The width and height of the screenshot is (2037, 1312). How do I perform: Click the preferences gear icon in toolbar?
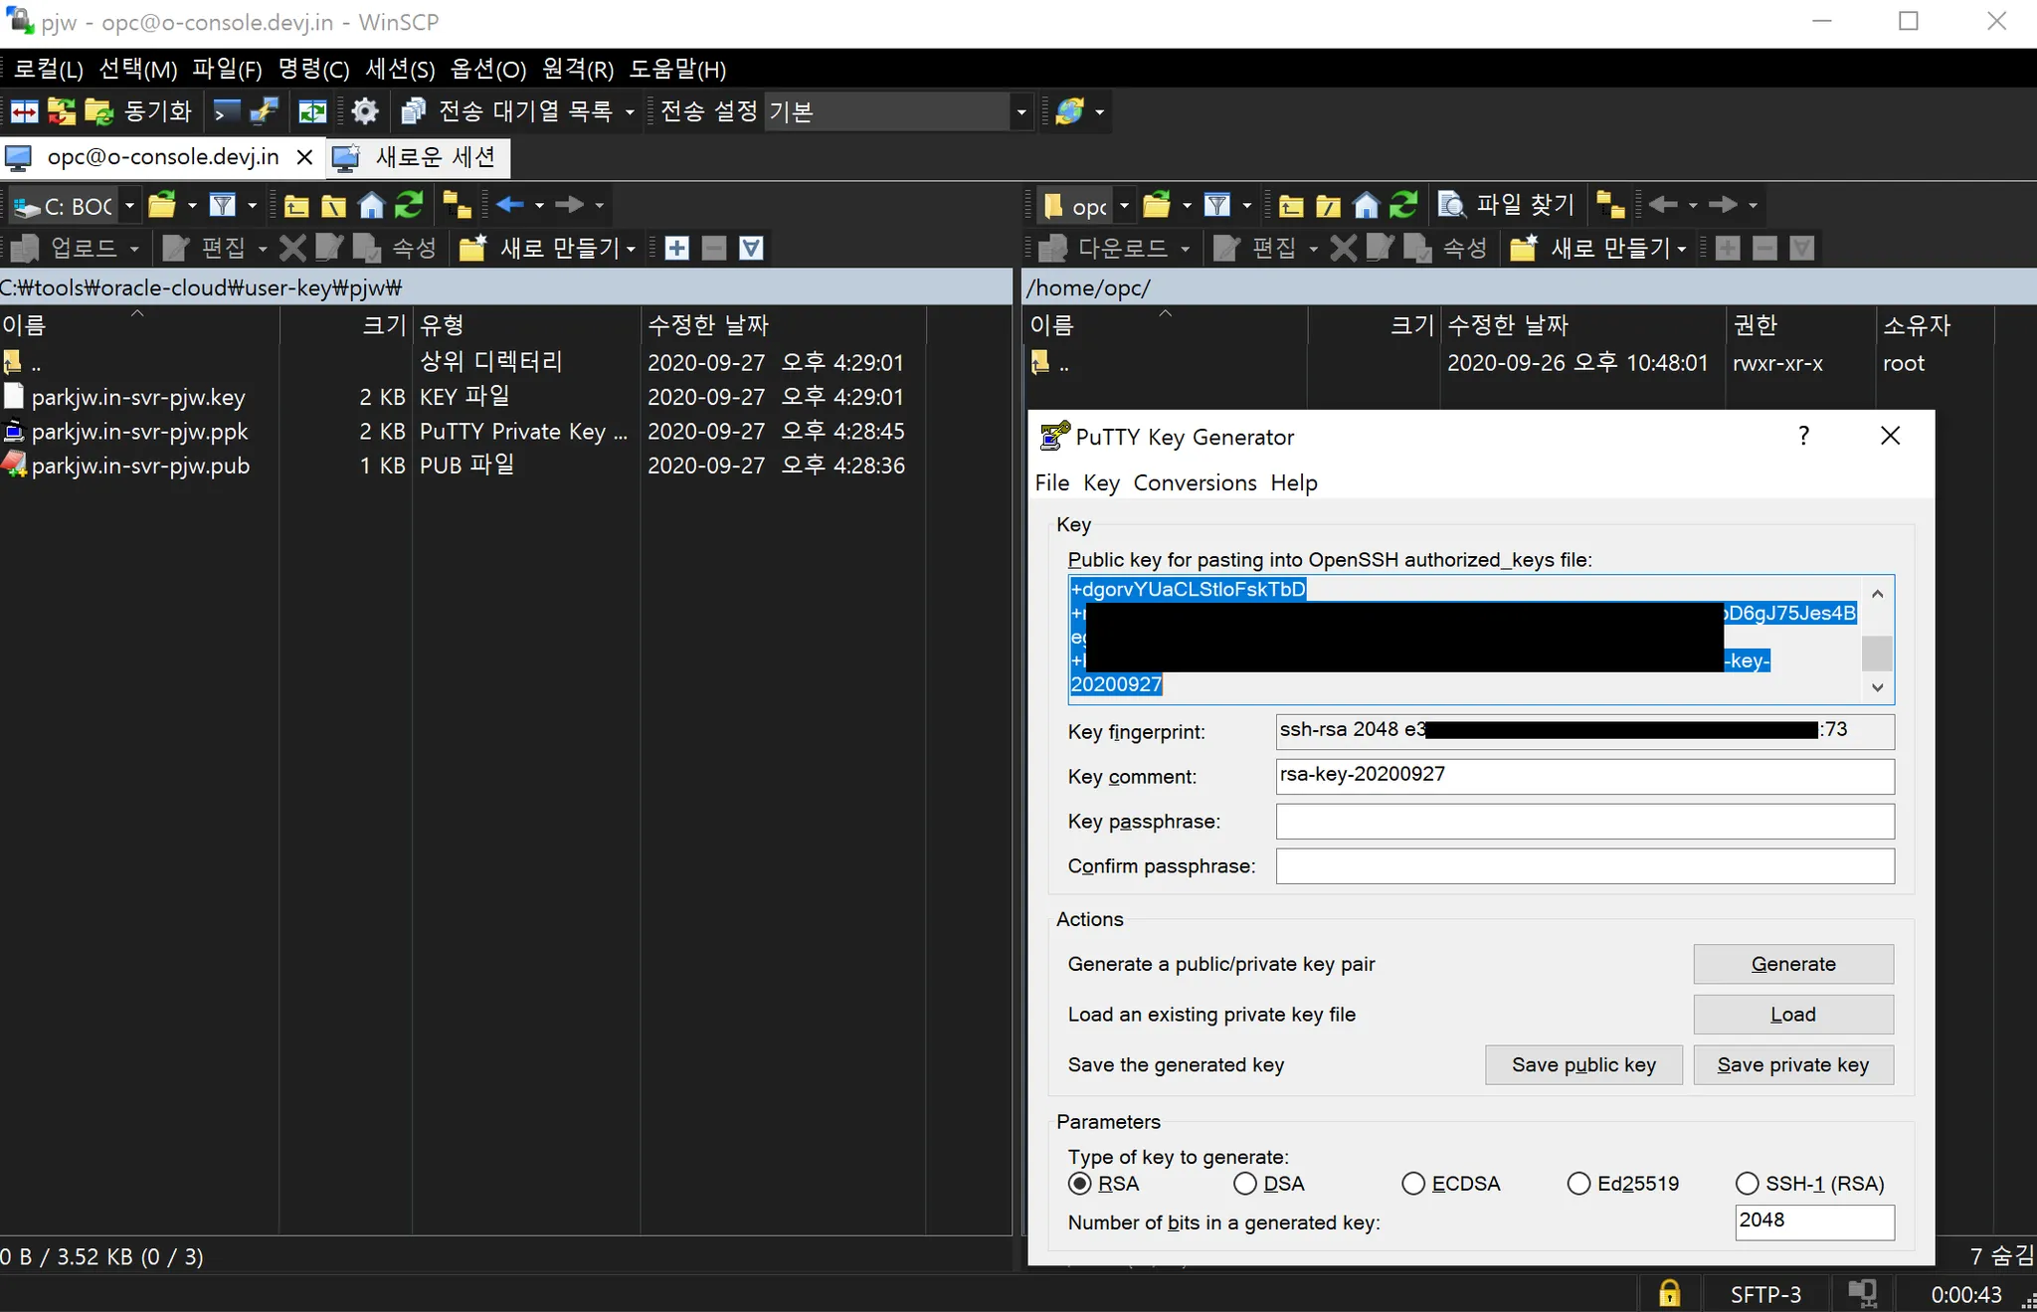[x=365, y=111]
